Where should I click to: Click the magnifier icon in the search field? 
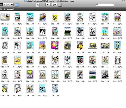click(x=97, y=5)
